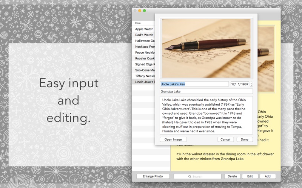Select the Dad's Watch item
This screenshot has width=302, height=188.
tap(143, 35)
